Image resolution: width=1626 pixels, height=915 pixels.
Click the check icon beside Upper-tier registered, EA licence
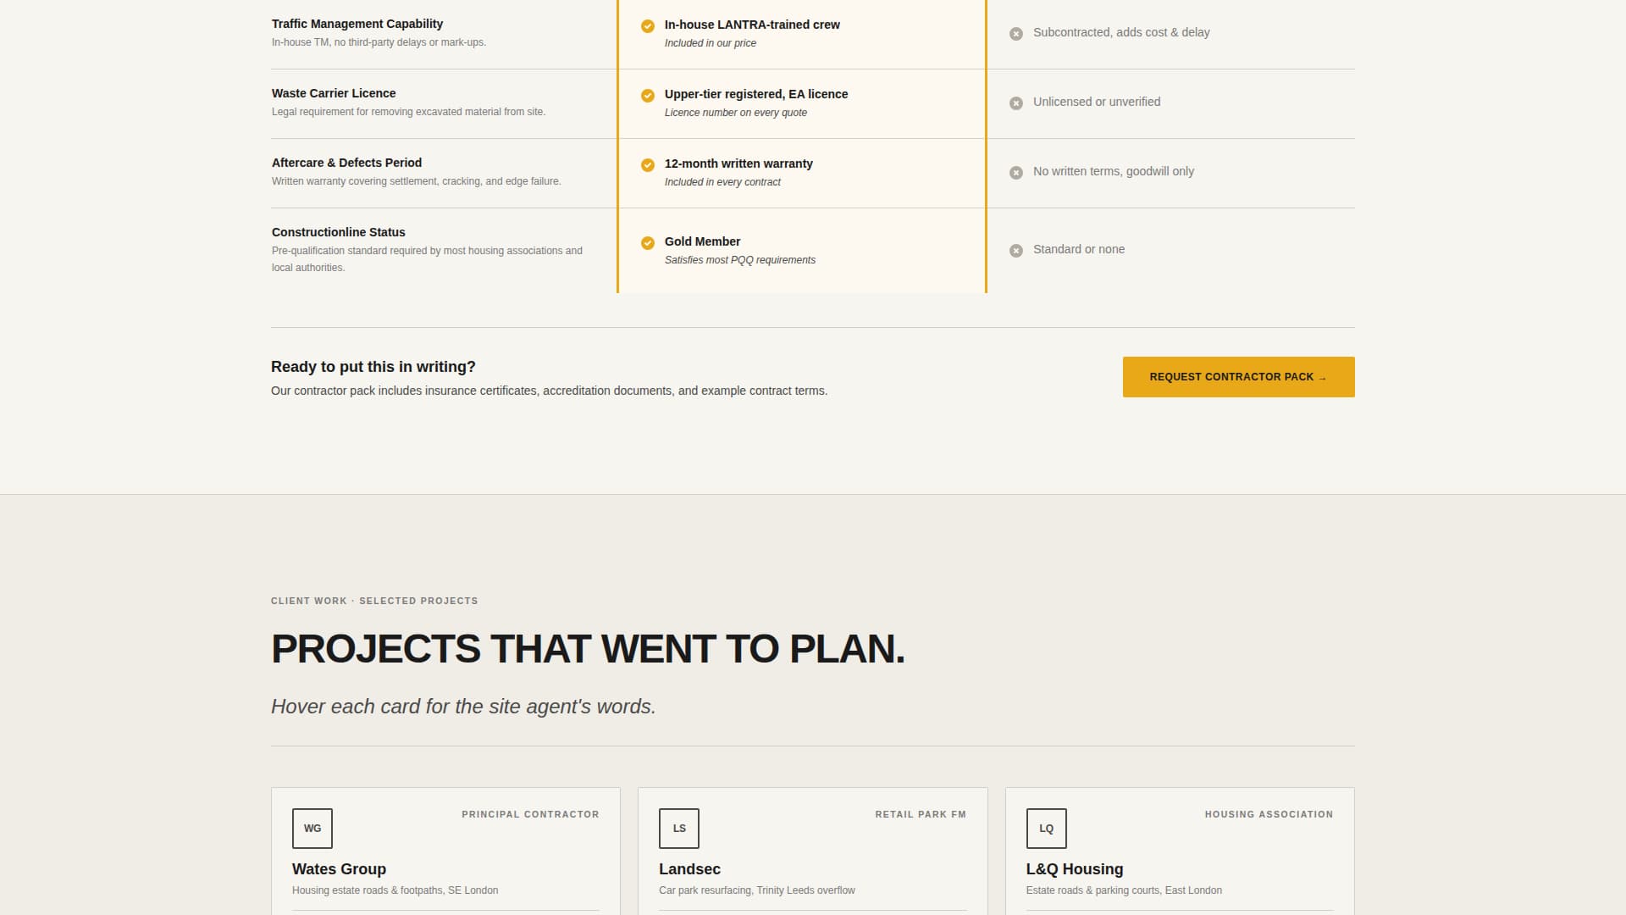(648, 96)
